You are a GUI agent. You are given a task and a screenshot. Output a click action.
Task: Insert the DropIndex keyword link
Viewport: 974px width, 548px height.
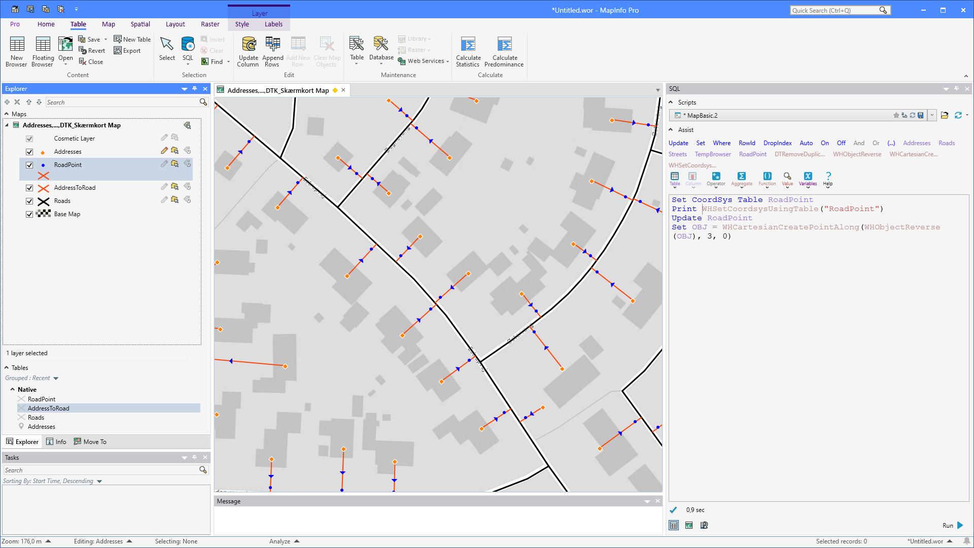(777, 143)
